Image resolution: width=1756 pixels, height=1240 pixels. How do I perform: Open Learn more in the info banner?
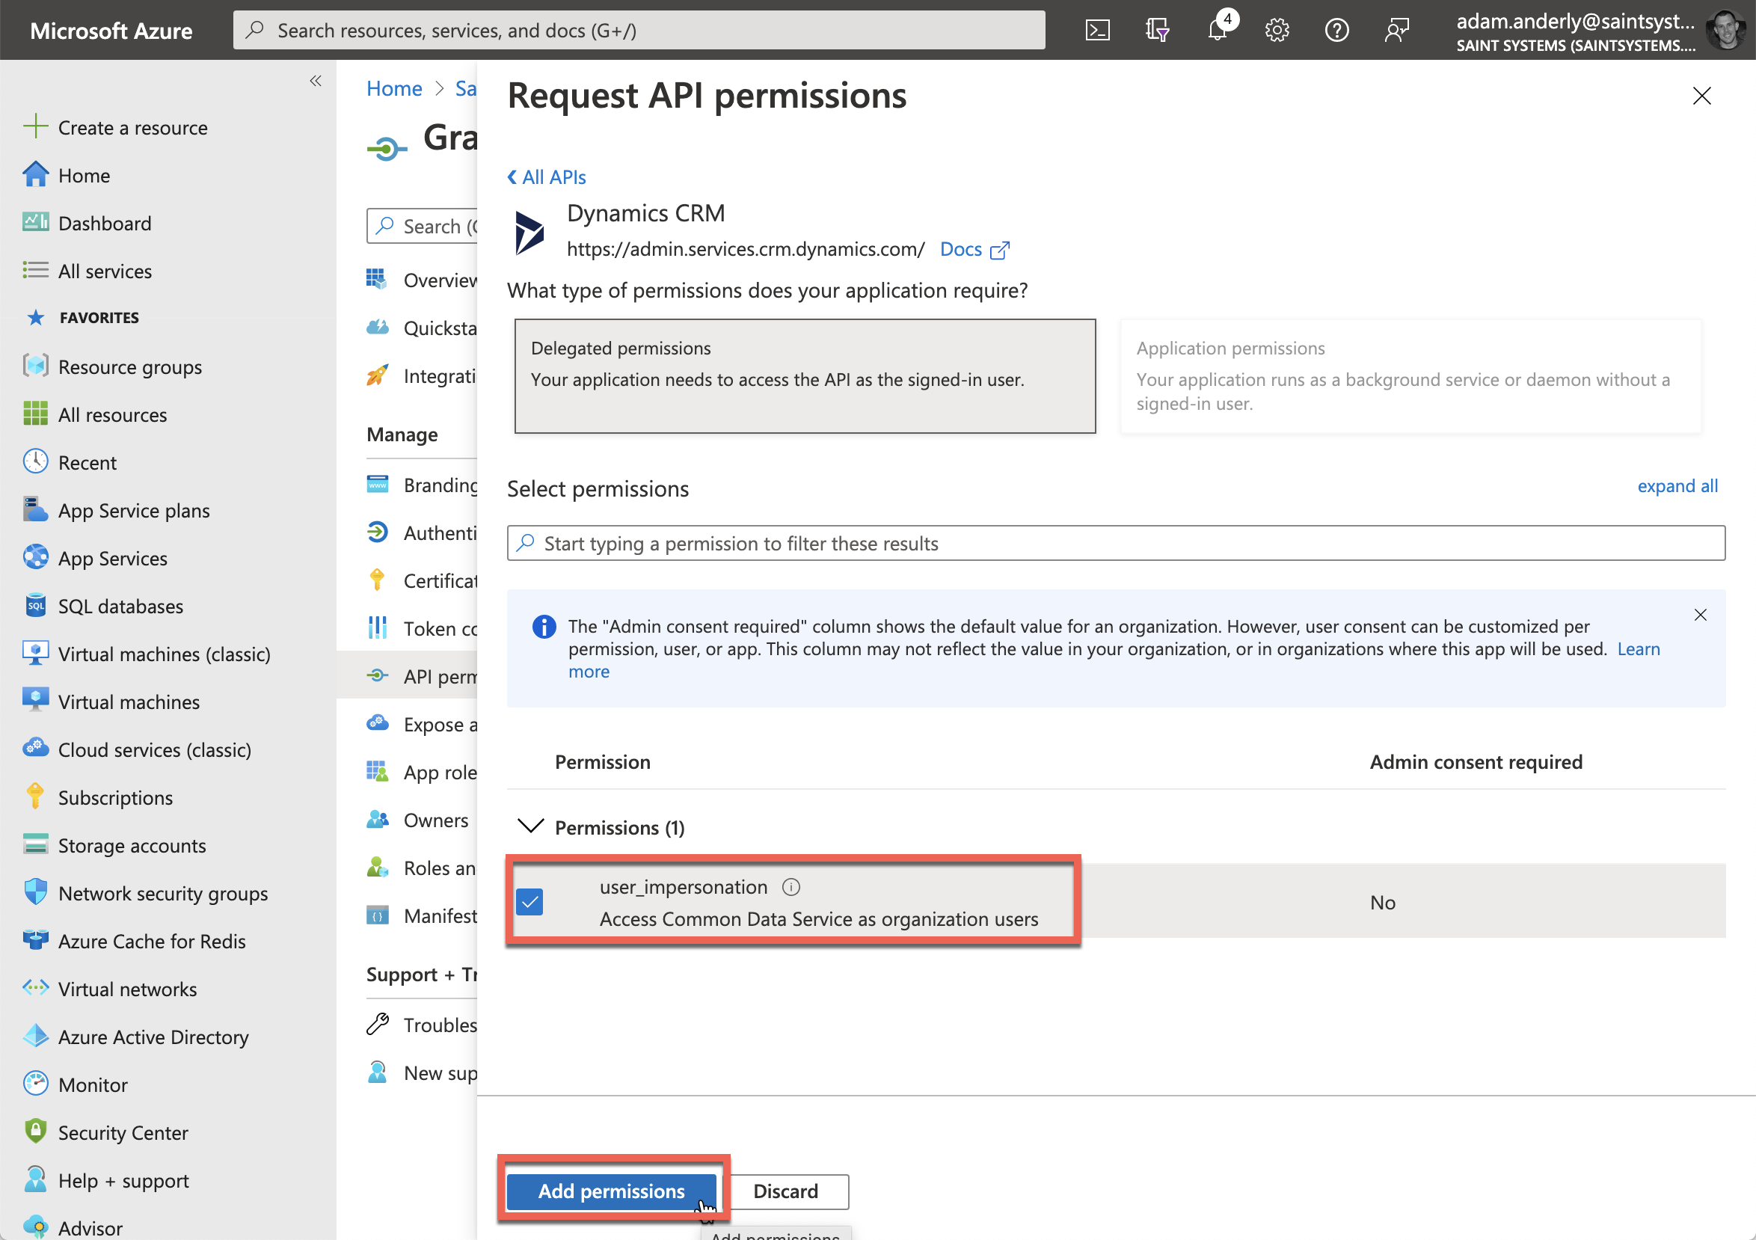1639,648
